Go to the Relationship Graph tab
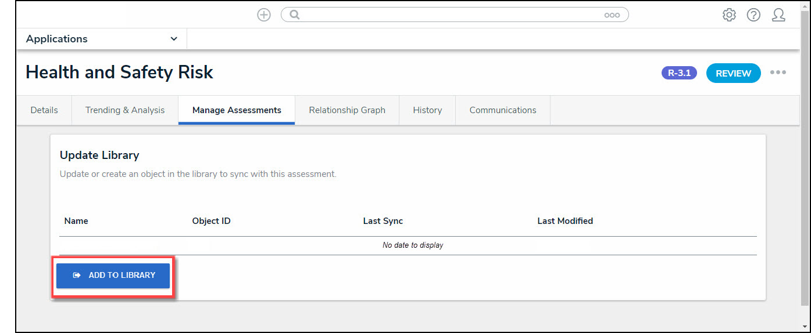The image size is (811, 333). point(347,110)
